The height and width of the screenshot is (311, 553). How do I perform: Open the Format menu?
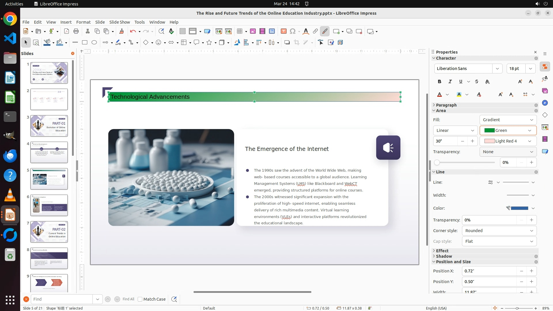click(x=83, y=22)
